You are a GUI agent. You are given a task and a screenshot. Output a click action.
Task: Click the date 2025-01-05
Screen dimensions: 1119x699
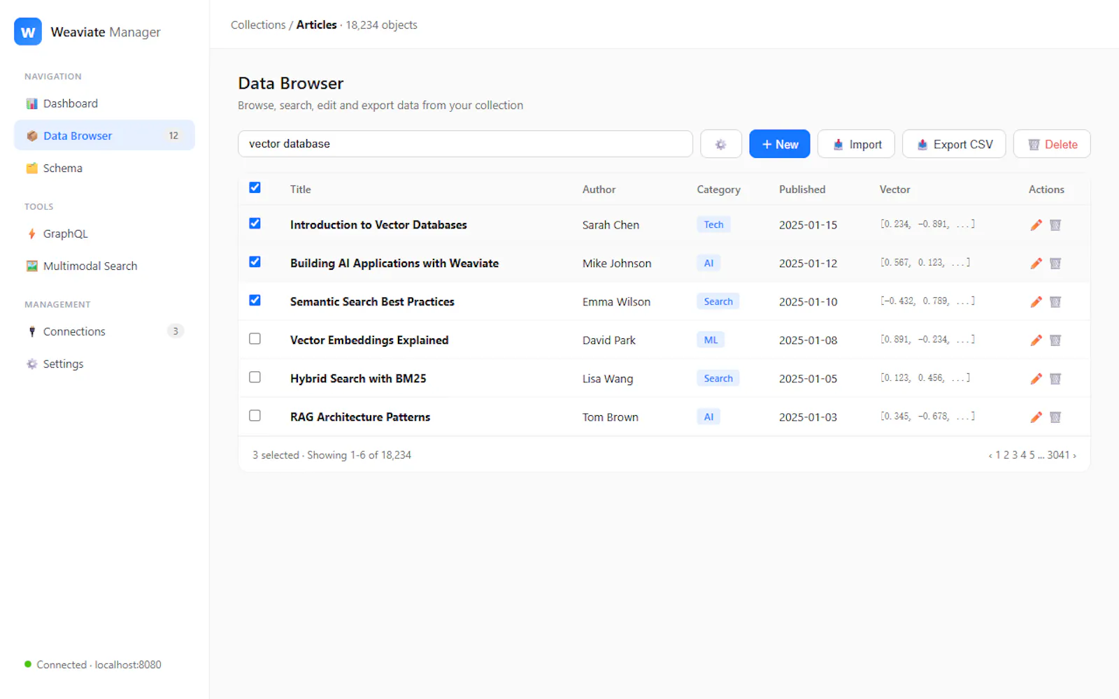pos(808,378)
